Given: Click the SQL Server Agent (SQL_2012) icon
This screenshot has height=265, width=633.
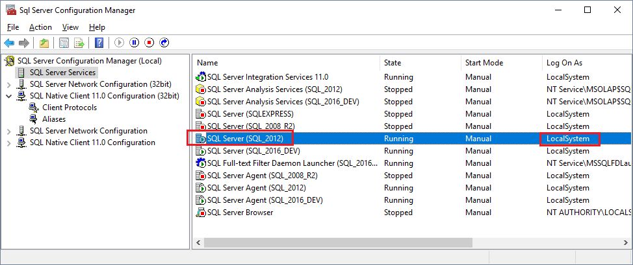Looking at the screenshot, I should click(201, 188).
